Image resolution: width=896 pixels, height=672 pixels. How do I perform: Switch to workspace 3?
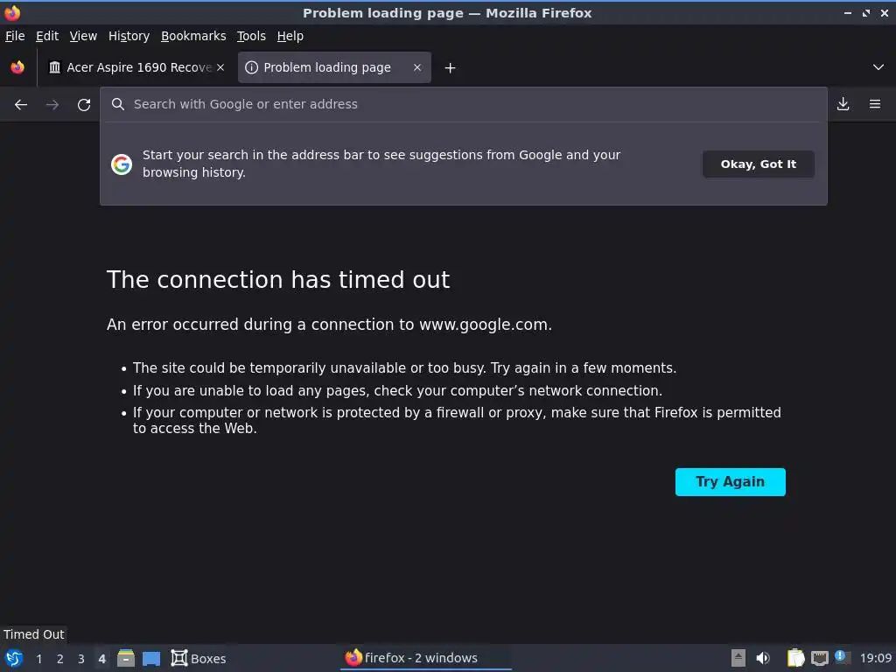(81, 659)
